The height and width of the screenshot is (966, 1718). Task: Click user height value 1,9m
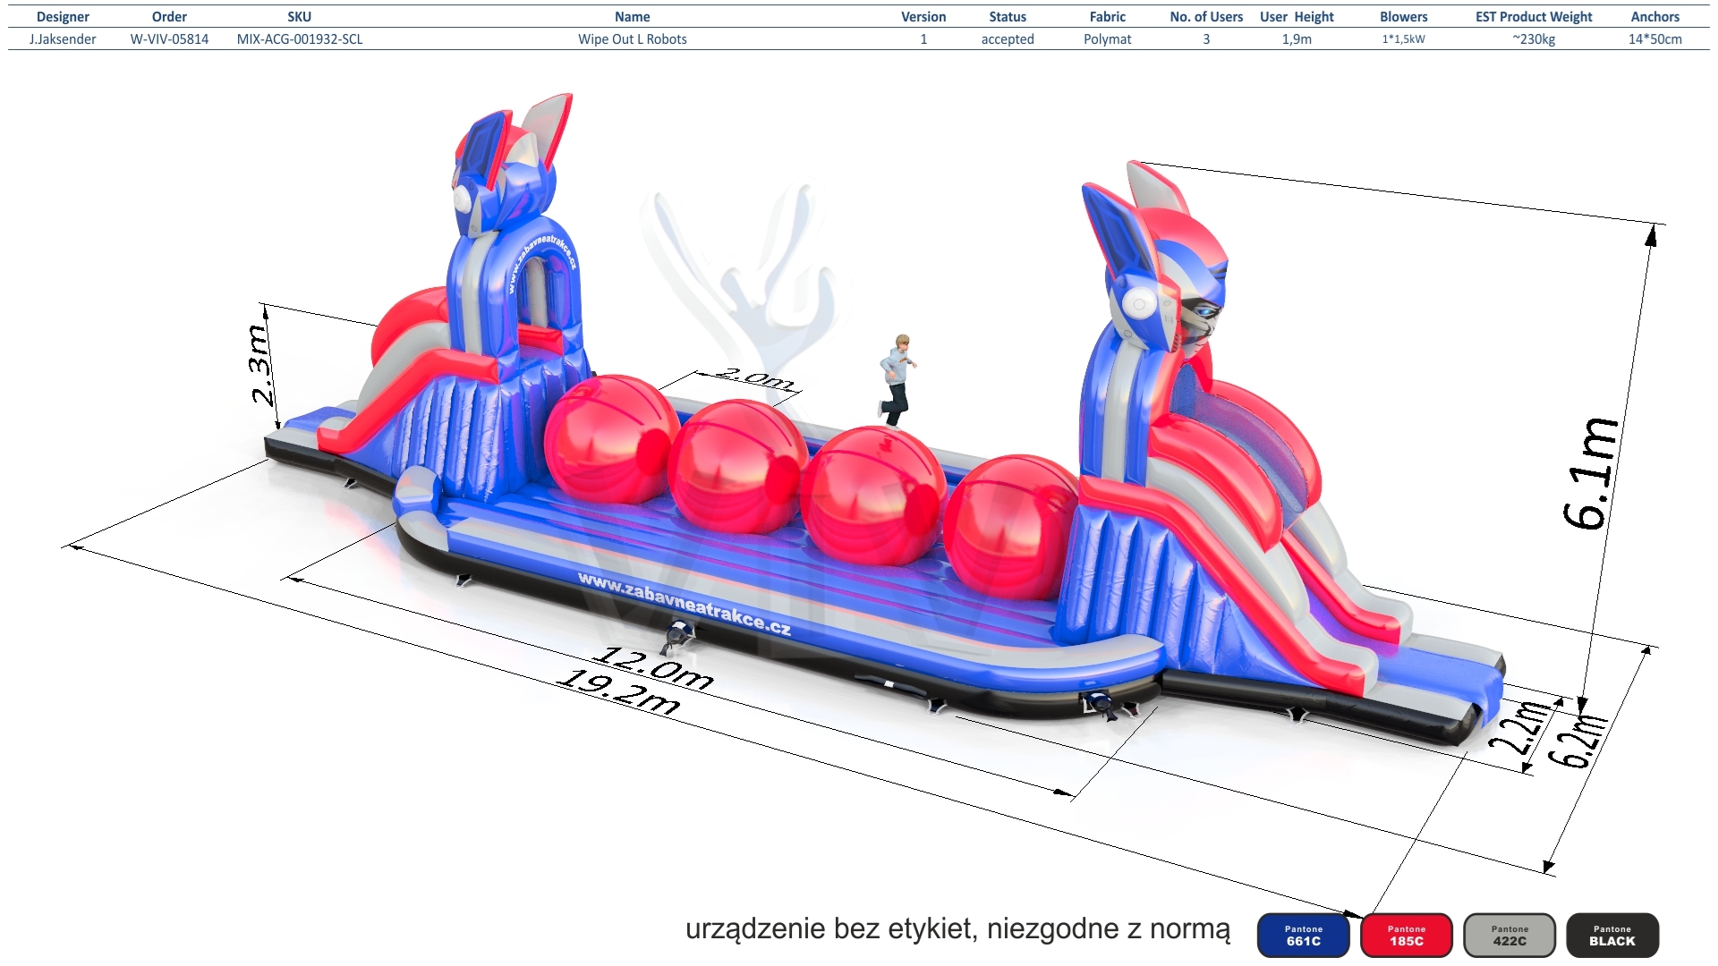1297,39
